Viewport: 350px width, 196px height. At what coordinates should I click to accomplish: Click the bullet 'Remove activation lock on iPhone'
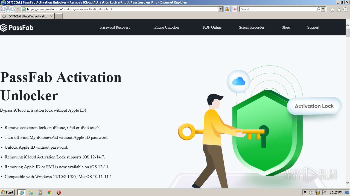click(52, 128)
